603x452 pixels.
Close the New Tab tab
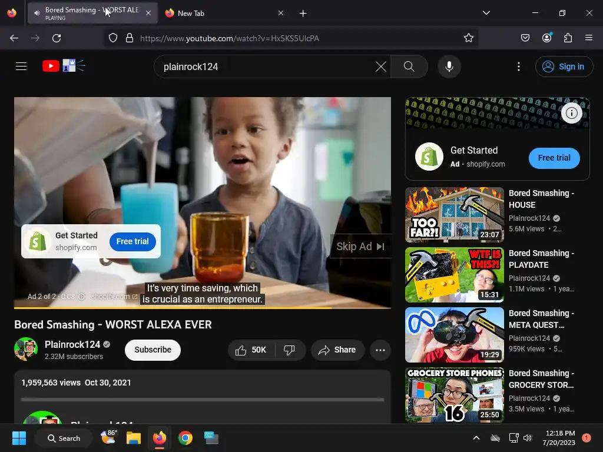tap(281, 13)
